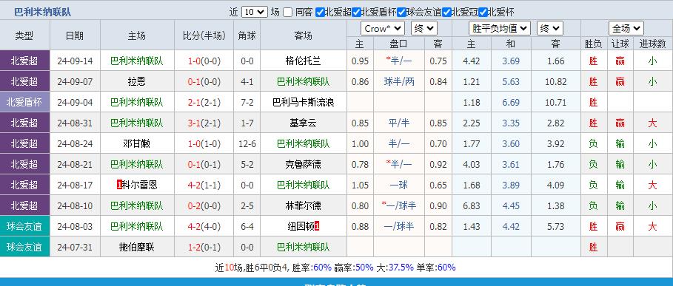Click the 1-2(0-1) score on 24-07-31
Screen dimensions: 673x286
(204, 247)
